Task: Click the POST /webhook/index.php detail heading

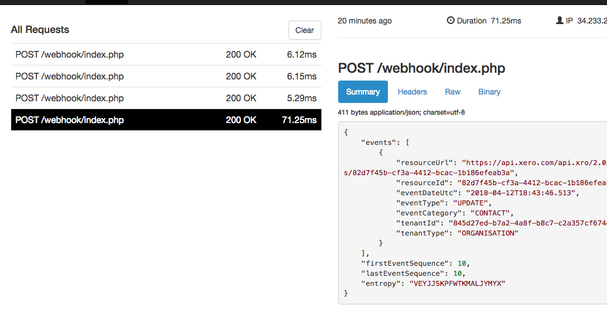Action: click(421, 68)
